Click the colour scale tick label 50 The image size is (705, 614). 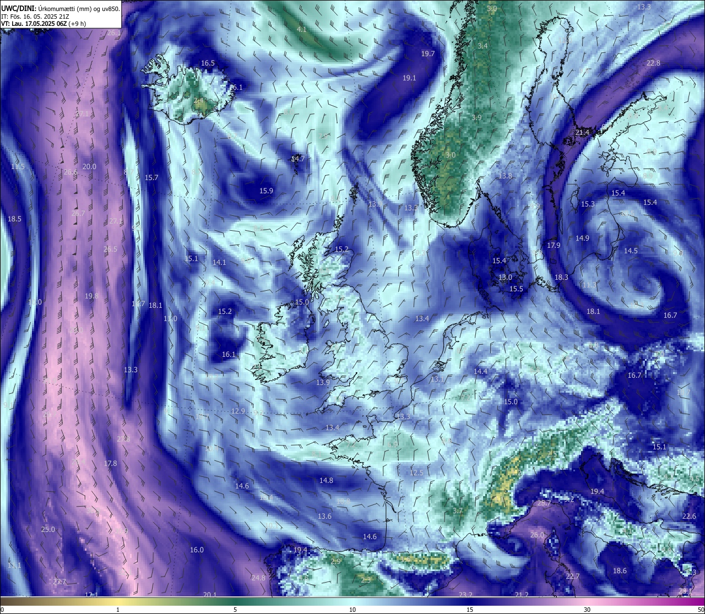coord(701,610)
